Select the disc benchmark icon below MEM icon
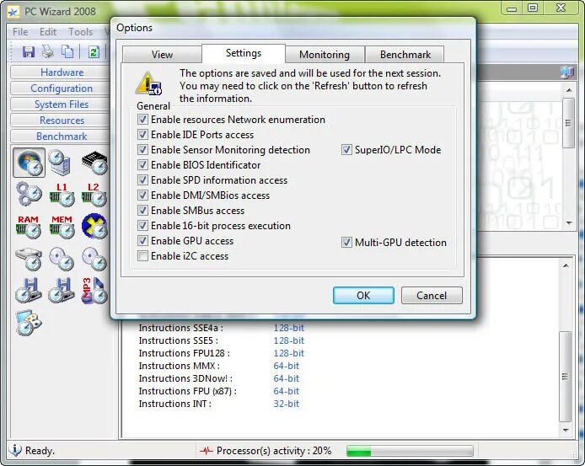585x466 pixels. (62, 259)
